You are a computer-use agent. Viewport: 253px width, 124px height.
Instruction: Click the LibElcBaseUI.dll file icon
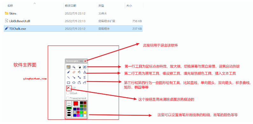6,21
